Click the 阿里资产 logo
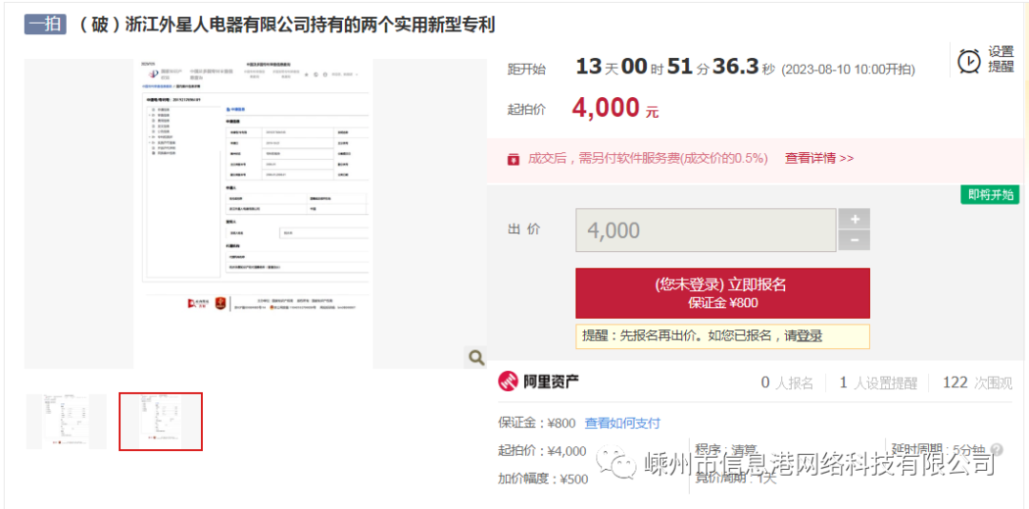The height and width of the screenshot is (509, 1029). 539,382
